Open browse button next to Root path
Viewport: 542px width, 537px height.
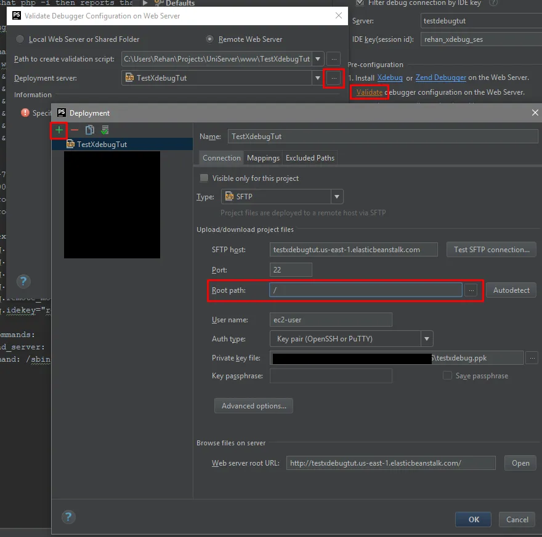(x=471, y=290)
